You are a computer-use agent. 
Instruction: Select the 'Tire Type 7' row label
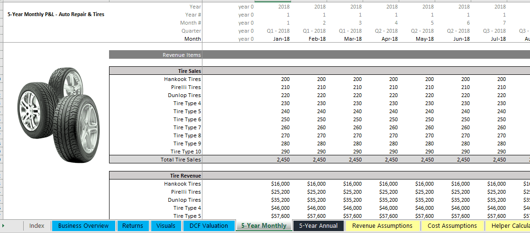pos(187,128)
